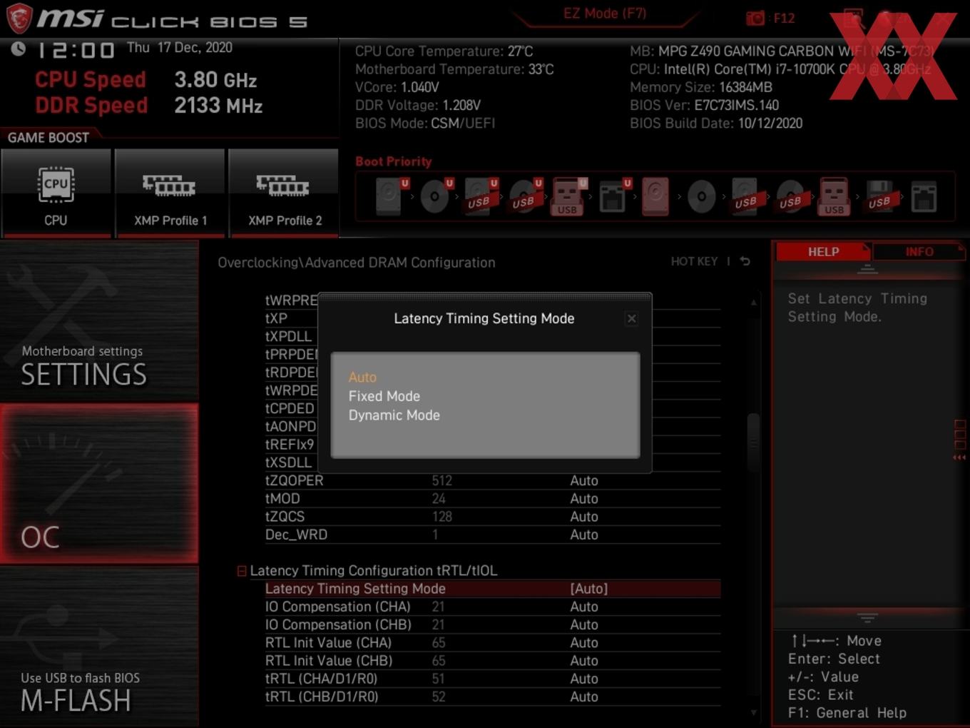This screenshot has height=728, width=970.
Task: Open Auto value for tRTL (CHA/D1/R0)
Action: pyautogui.click(x=584, y=679)
